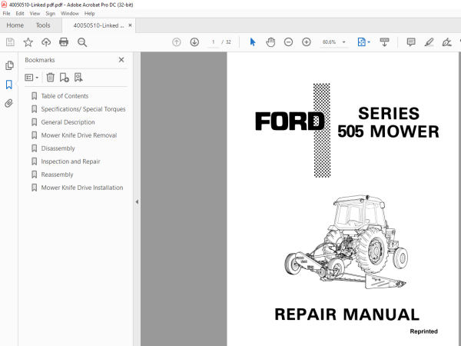Viewport: 461px width, 346px height.
Task: Close the 40050510-Linked document tab
Action: [130, 25]
